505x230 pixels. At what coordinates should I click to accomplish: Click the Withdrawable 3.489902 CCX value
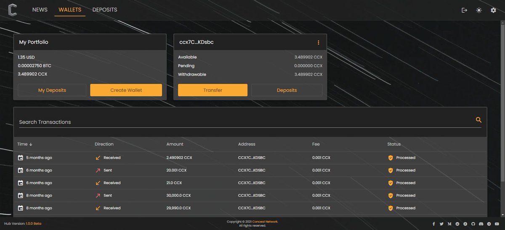(x=308, y=75)
